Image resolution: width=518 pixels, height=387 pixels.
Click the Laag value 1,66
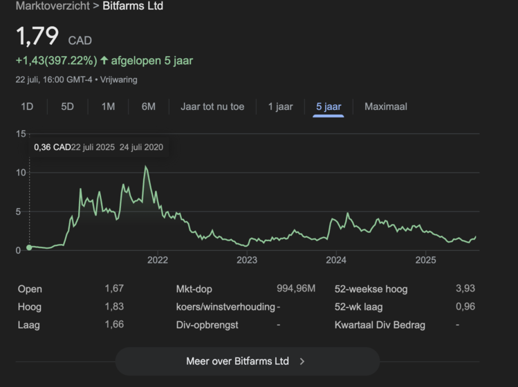point(114,324)
